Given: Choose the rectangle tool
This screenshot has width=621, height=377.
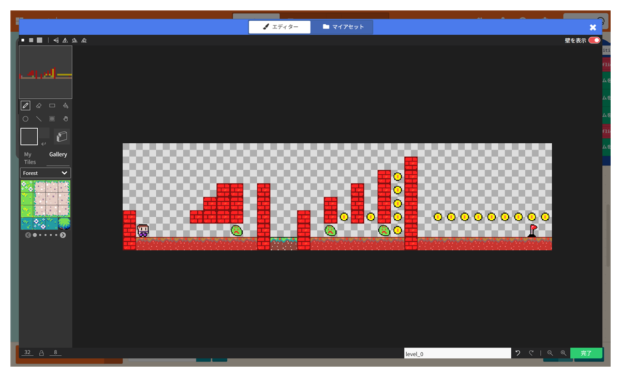Looking at the screenshot, I should pos(52,105).
